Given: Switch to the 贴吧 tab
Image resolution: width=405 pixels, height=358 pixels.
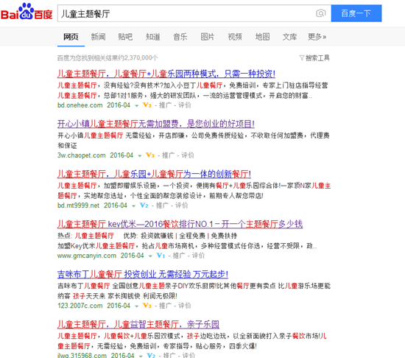Looking at the screenshot, I should 125,37.
